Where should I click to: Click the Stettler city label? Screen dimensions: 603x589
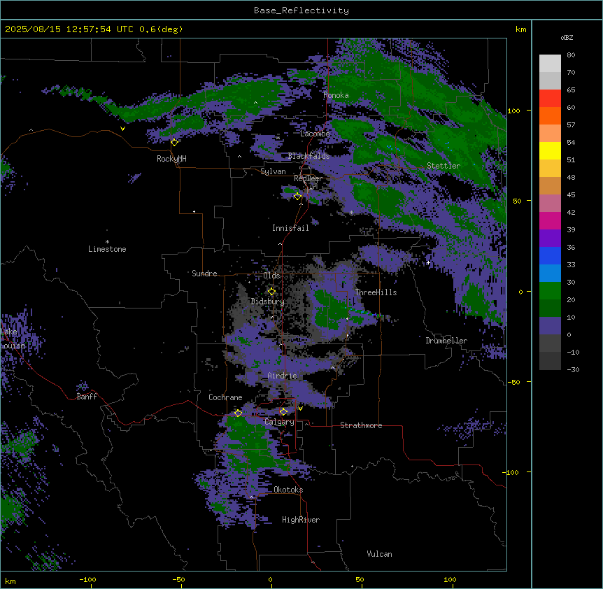[x=444, y=166]
